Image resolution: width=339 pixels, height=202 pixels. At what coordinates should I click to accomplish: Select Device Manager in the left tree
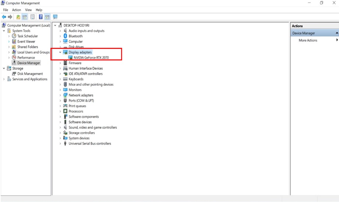click(x=29, y=63)
